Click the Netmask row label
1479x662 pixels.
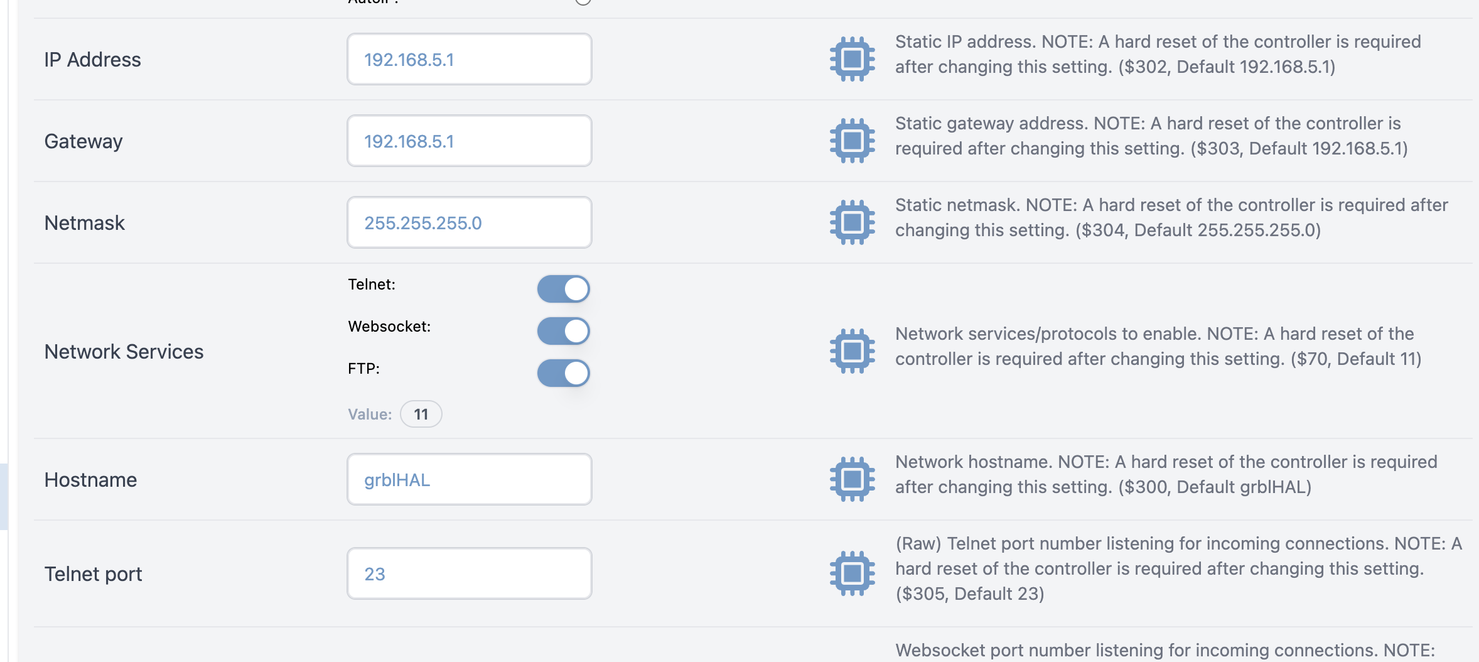(x=85, y=223)
